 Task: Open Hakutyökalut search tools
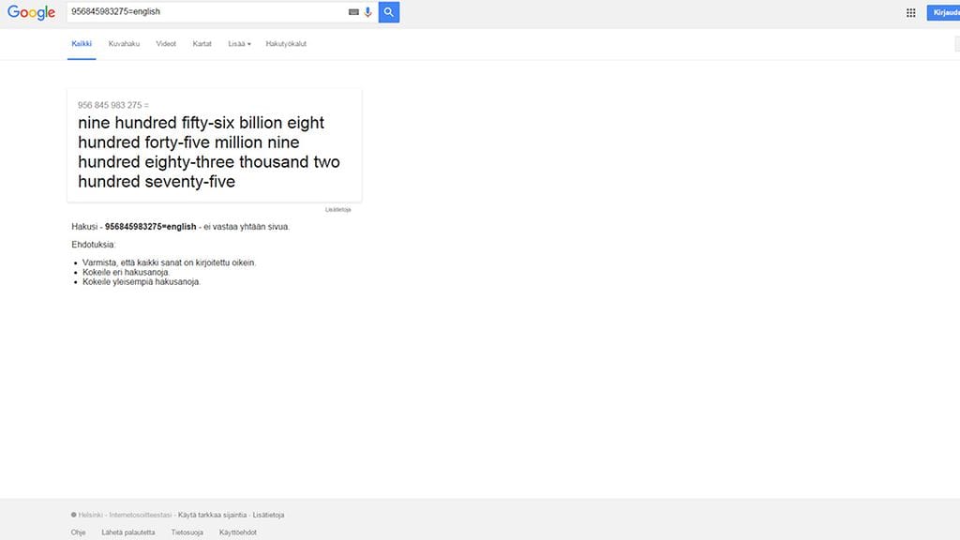pos(286,44)
